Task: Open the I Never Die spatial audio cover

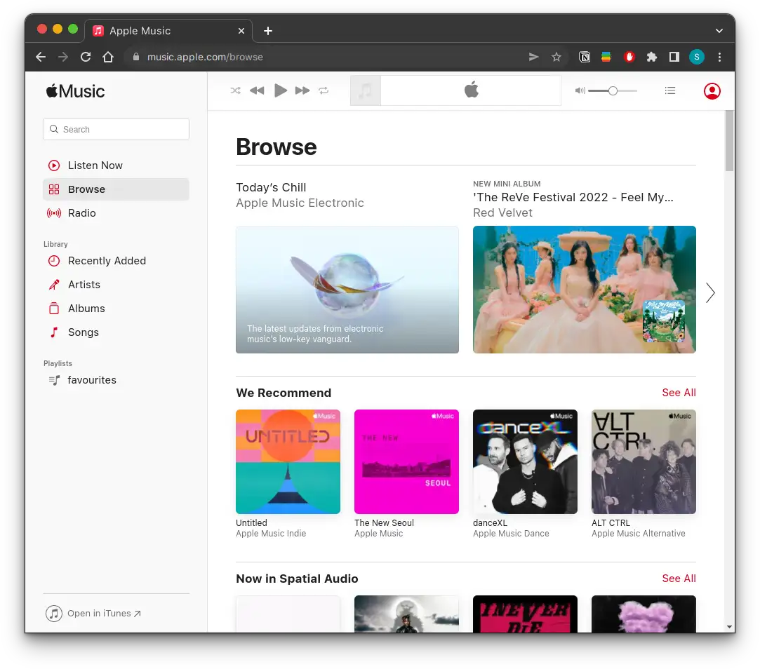Action: 525,614
